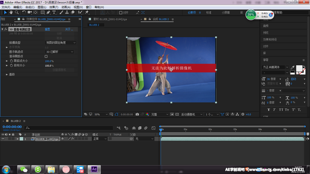Select the Eraser tool
The height and width of the screenshot is (174, 310).
tap(73, 12)
